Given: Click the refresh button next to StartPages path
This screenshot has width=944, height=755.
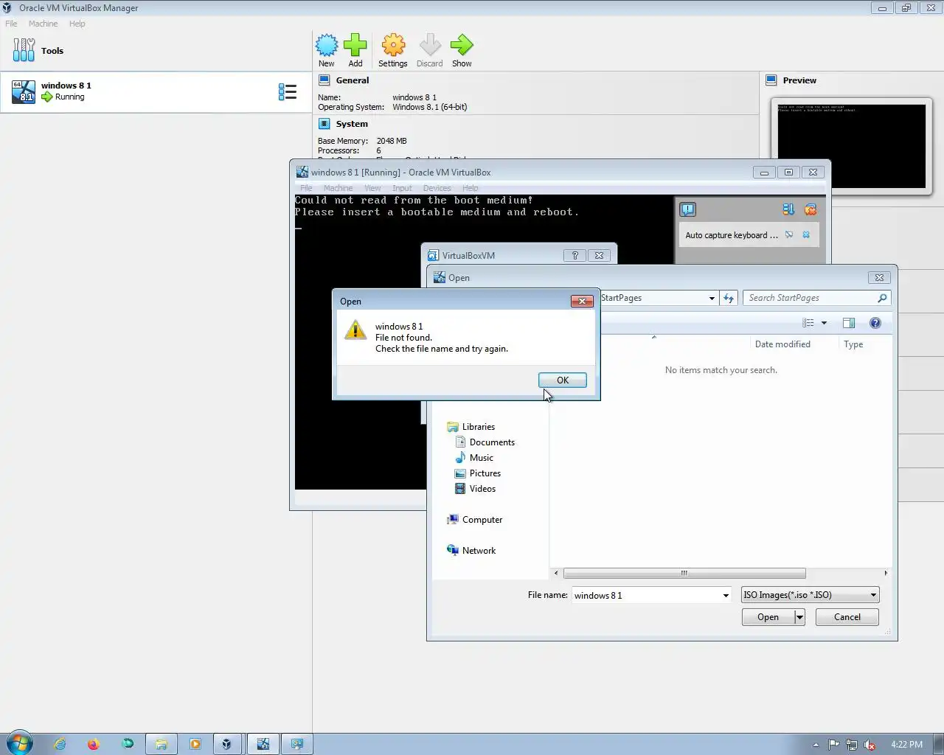Looking at the screenshot, I should click(729, 298).
